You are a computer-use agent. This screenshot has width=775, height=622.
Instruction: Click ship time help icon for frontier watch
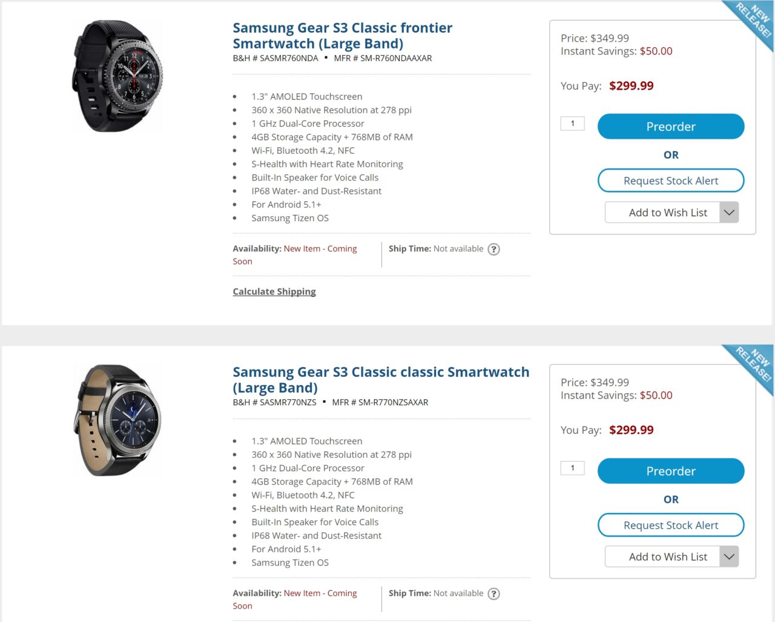coord(494,249)
